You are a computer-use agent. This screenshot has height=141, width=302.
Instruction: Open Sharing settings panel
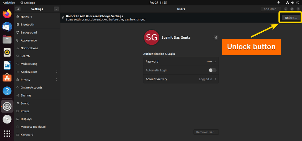click(37, 95)
